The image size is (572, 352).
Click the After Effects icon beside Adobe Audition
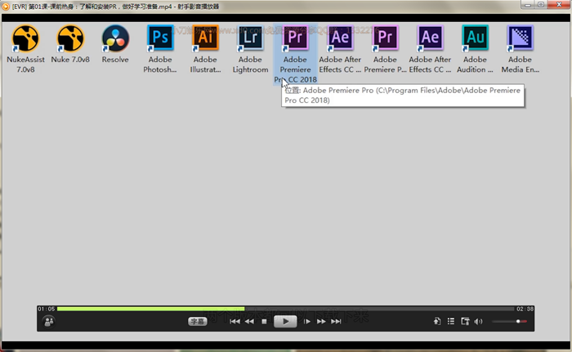pyautogui.click(x=430, y=38)
